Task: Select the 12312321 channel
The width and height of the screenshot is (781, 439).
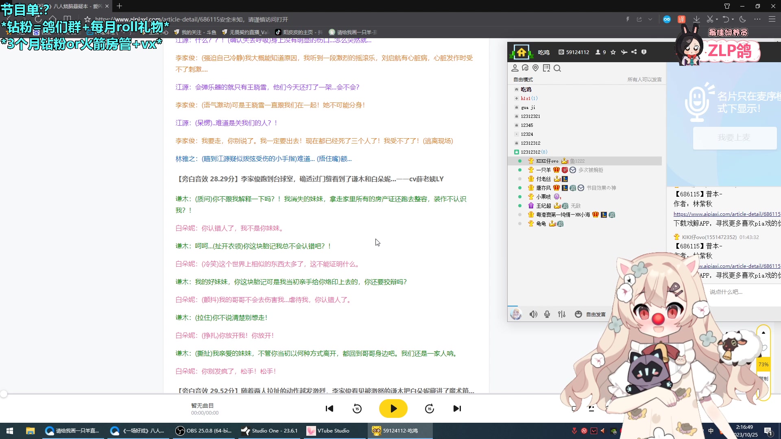Action: [530, 116]
